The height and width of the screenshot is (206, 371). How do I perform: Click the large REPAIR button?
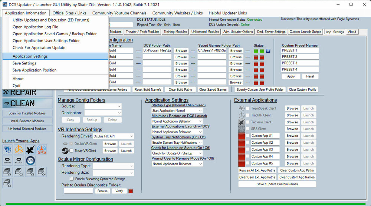[x=27, y=93]
